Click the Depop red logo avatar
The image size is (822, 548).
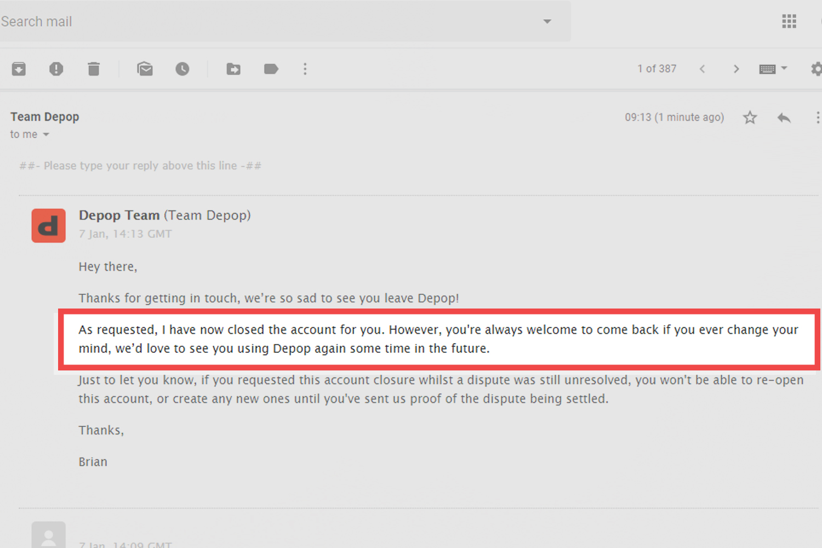pyautogui.click(x=48, y=226)
